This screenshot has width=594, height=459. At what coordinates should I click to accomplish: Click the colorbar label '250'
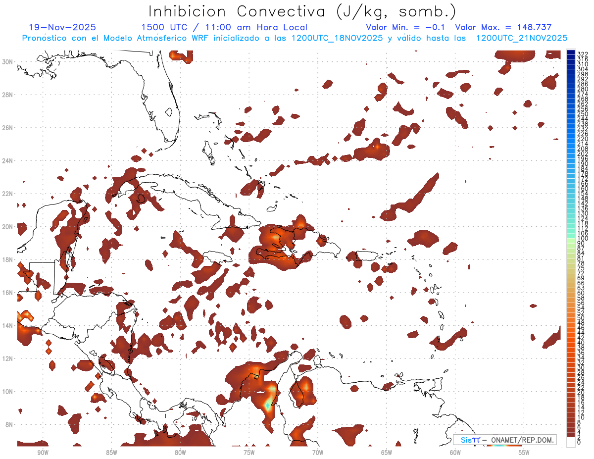coord(582,114)
